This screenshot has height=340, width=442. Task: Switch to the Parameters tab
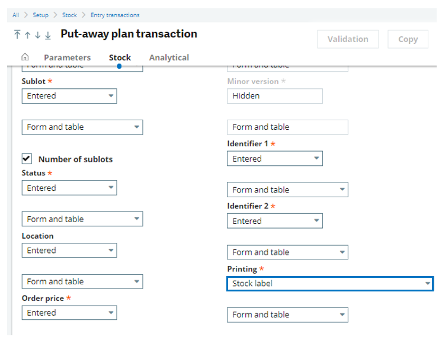(x=68, y=57)
